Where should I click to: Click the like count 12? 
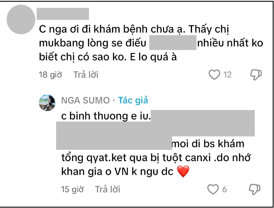point(228,75)
